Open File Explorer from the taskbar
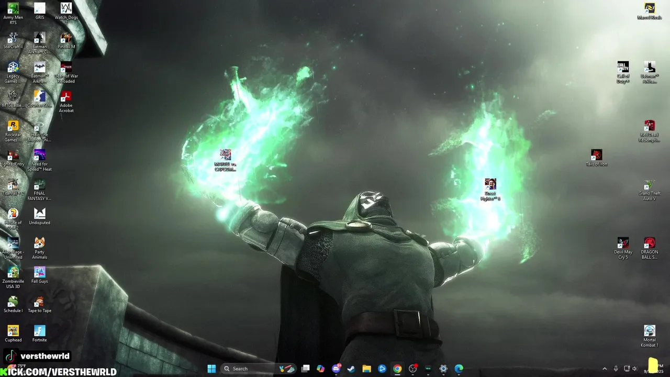This screenshot has height=377, width=670. (366, 369)
